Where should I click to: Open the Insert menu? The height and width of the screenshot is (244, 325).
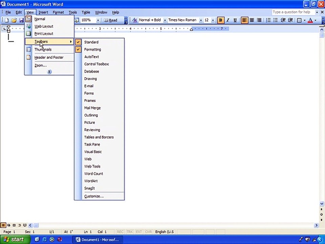tap(43, 12)
